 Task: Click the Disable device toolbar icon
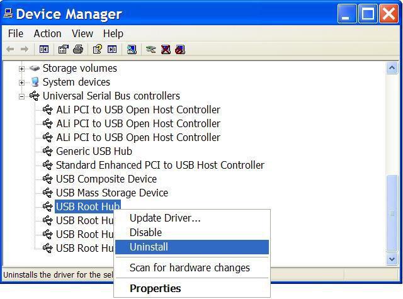[180, 49]
